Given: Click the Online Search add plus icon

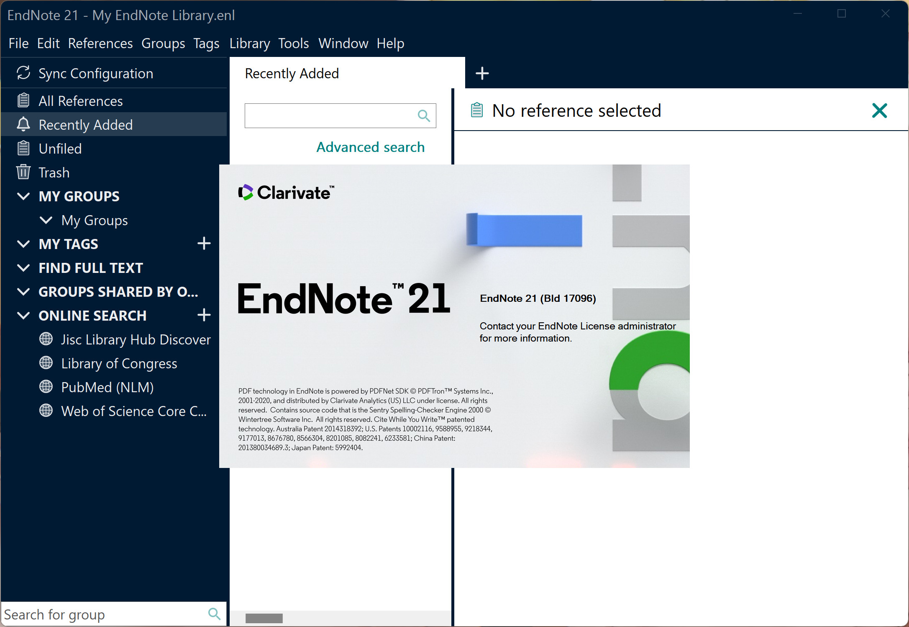Looking at the screenshot, I should point(206,315).
